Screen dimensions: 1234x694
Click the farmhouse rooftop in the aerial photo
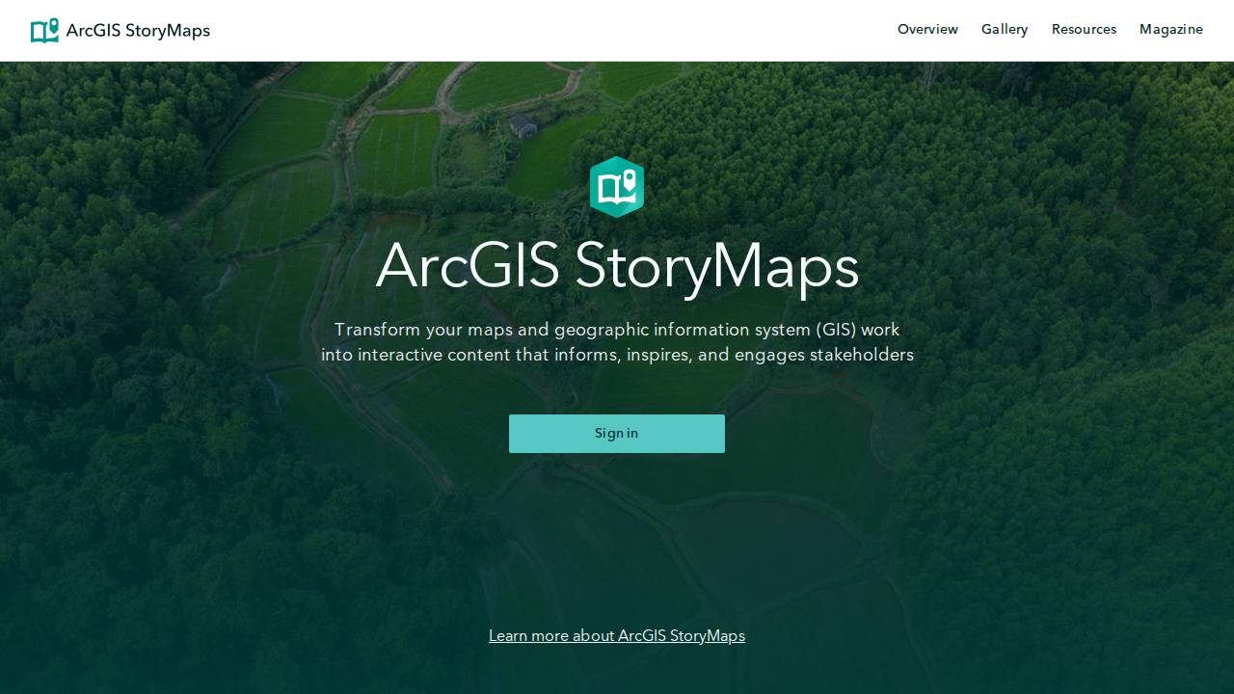(523, 123)
